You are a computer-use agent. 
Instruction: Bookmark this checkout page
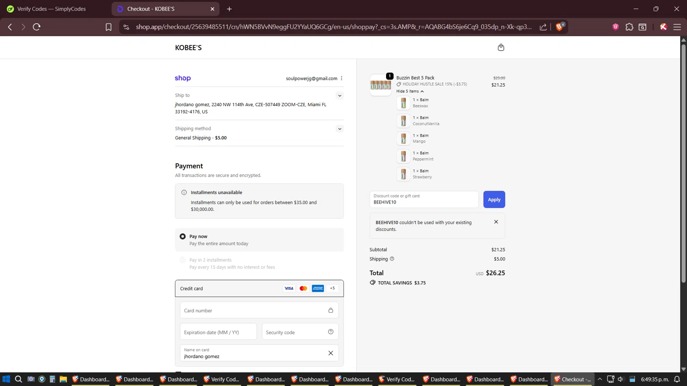point(109,27)
